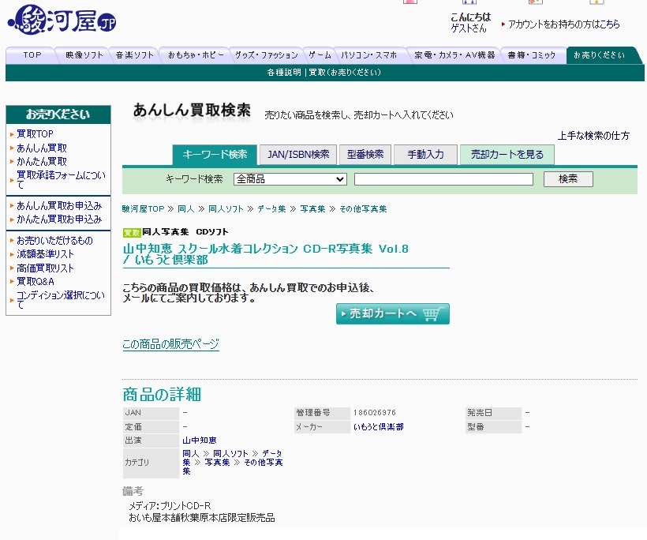Switch to the JAN/ISBN検索 tab

coord(298,155)
